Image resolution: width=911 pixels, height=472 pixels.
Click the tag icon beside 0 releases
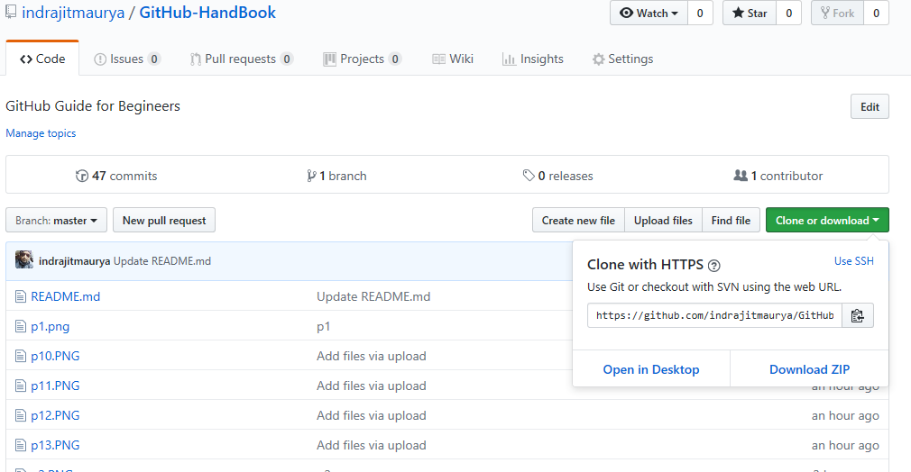point(529,175)
